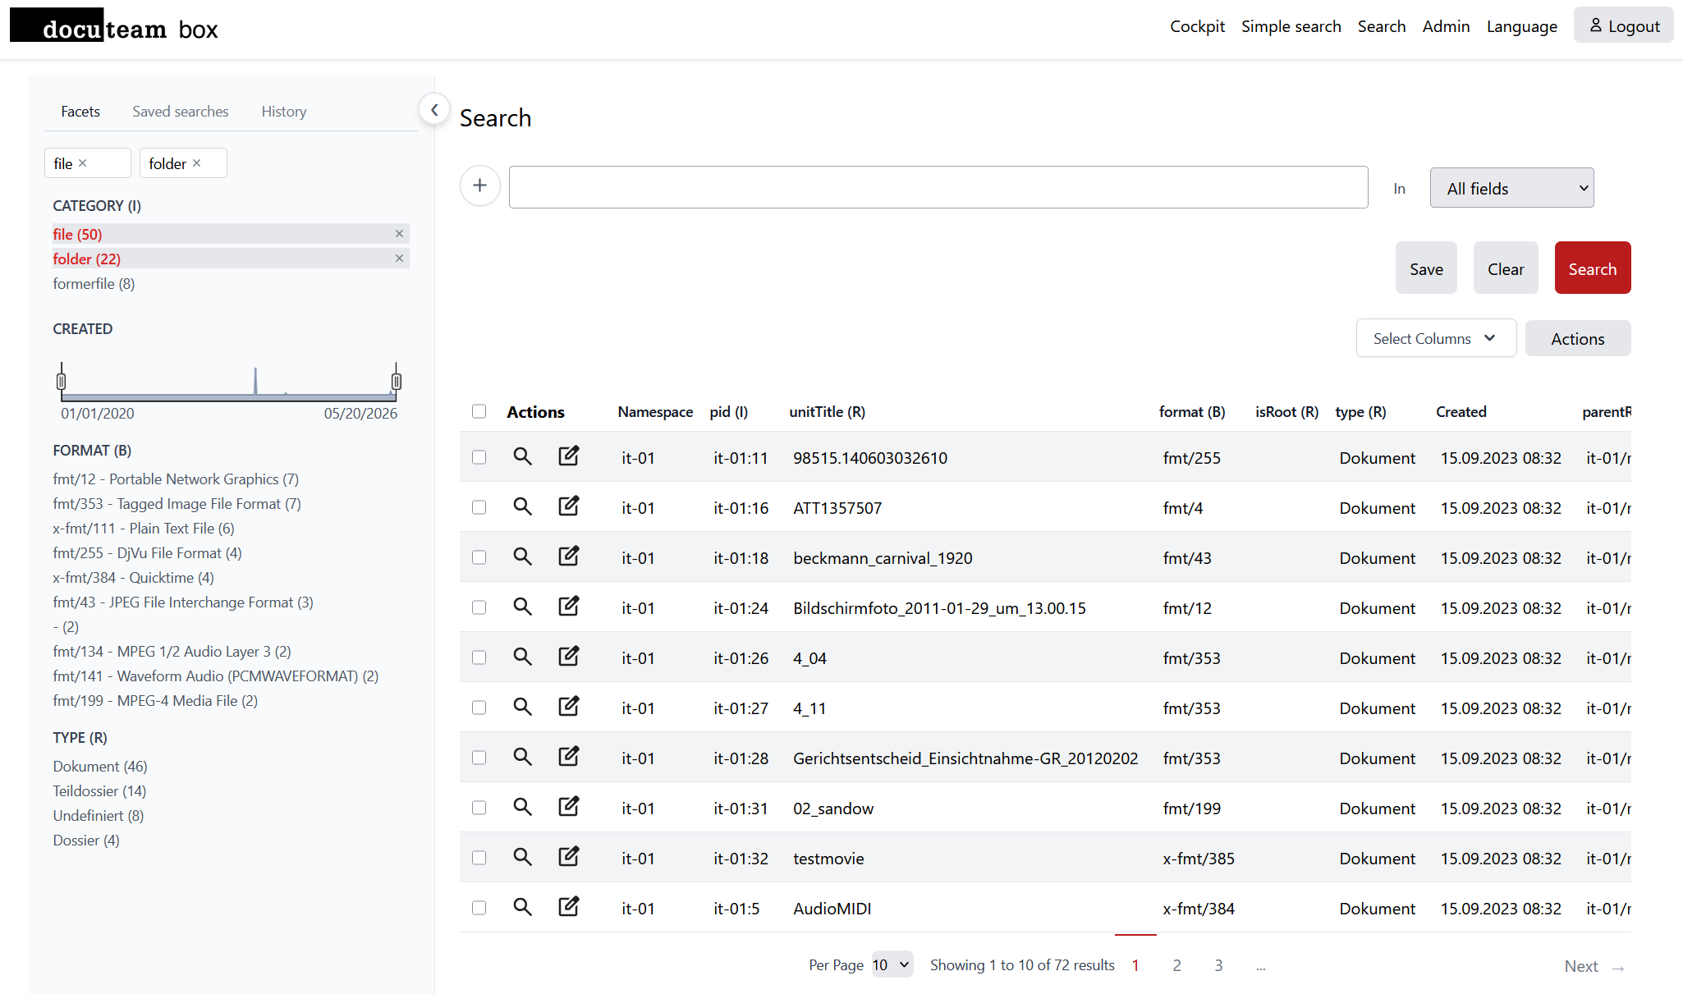
Task: Check the row it-01:32 checkbox
Action: point(479,858)
